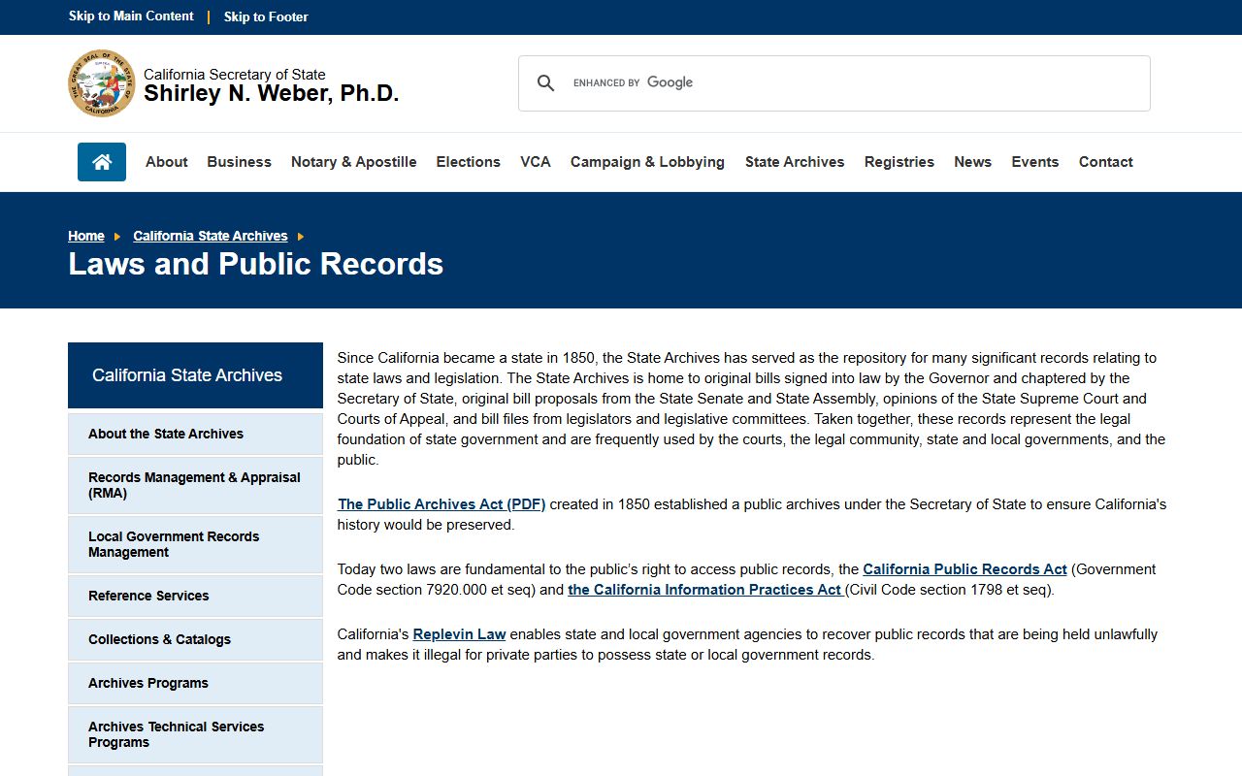Select Archives Programs sidebar item
Image resolution: width=1242 pixels, height=776 pixels.
tap(195, 683)
